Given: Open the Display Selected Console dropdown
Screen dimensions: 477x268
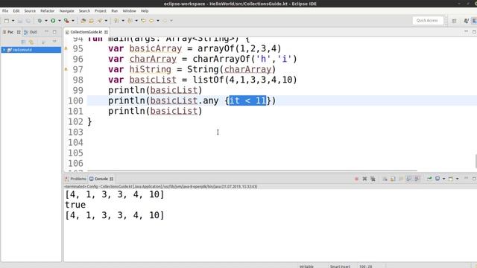Looking at the screenshot, I should tap(444, 179).
